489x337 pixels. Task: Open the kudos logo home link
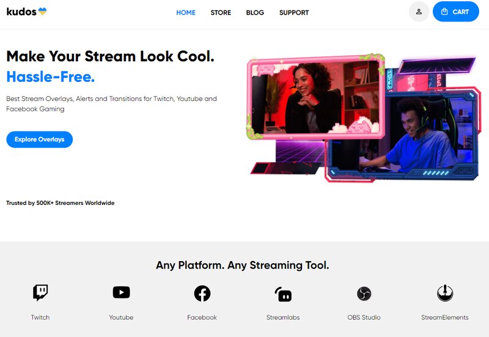26,12
